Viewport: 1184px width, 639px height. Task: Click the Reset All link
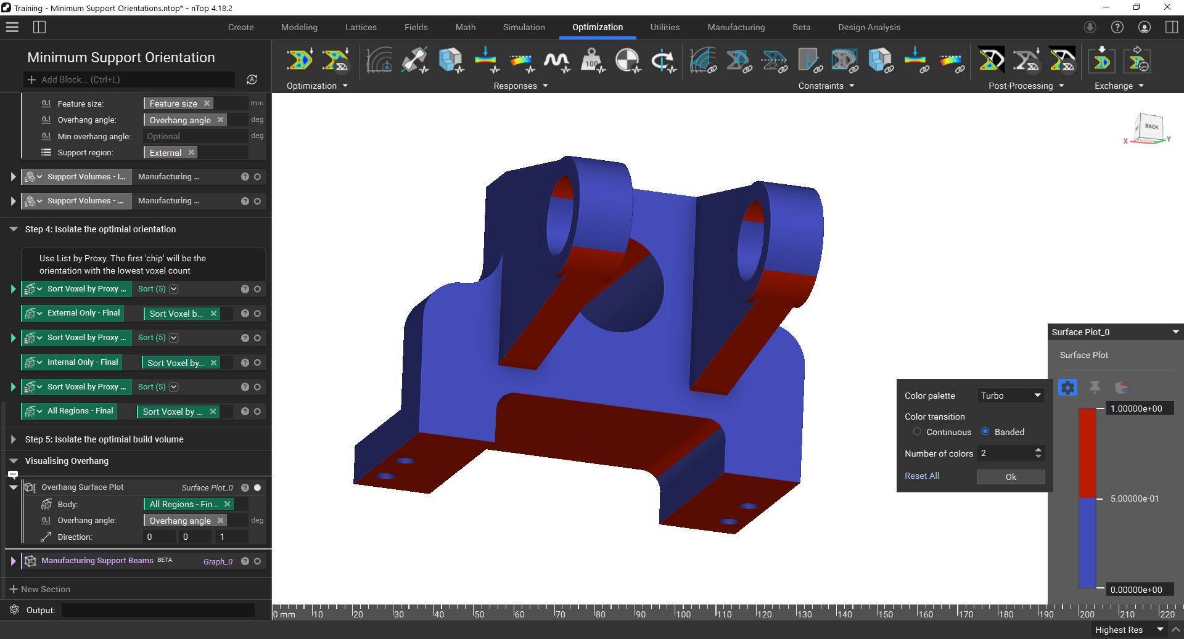click(x=922, y=476)
